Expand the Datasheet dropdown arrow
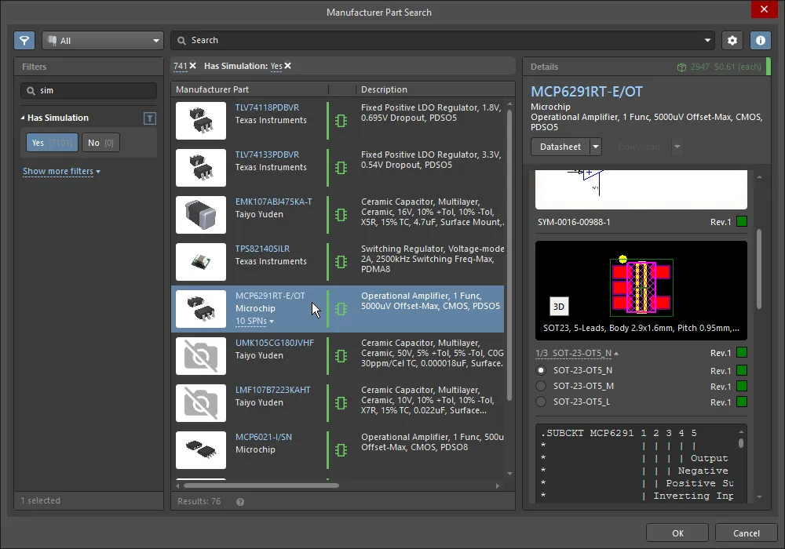Viewport: 785px width, 549px height. 596,147
